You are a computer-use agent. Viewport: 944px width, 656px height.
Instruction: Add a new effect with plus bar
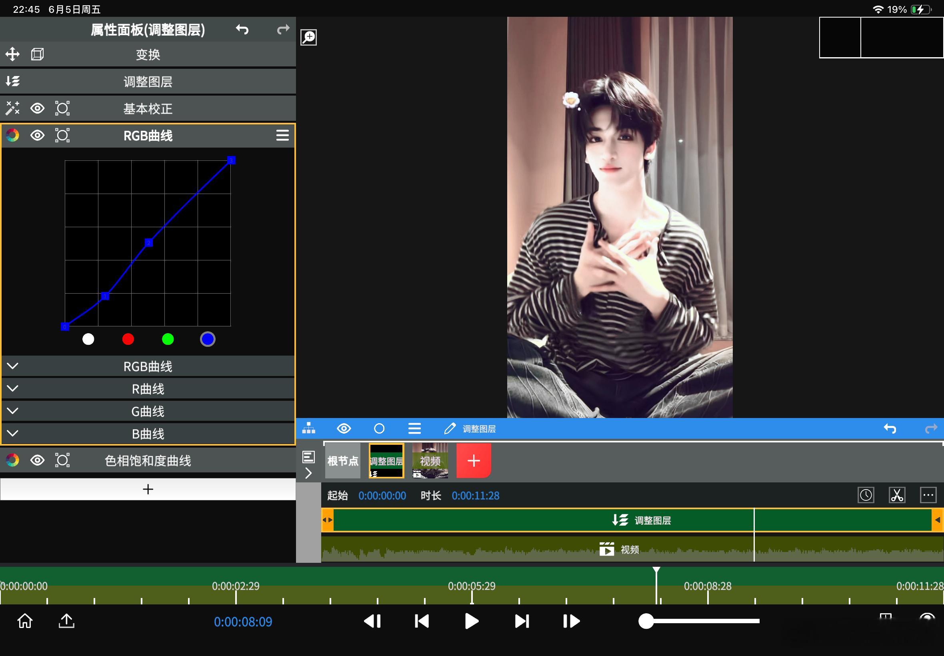pos(148,489)
